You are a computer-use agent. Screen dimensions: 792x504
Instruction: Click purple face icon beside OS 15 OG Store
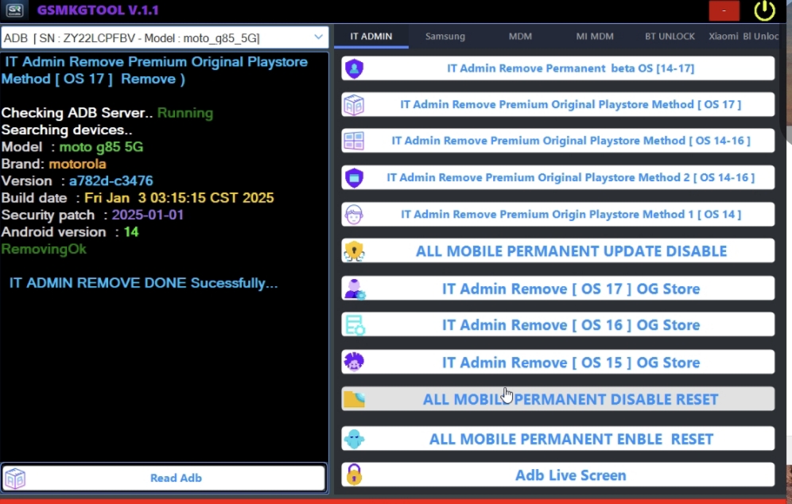point(354,362)
